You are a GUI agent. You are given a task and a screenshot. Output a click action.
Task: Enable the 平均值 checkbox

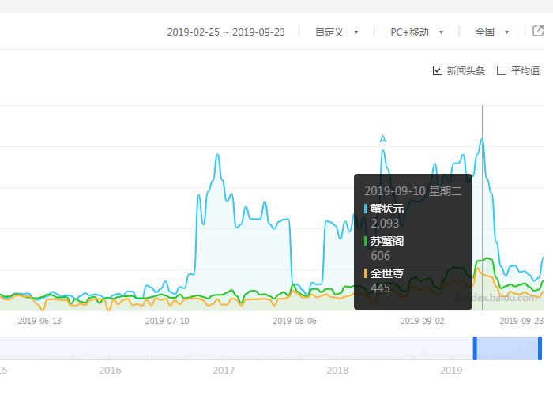coord(501,70)
